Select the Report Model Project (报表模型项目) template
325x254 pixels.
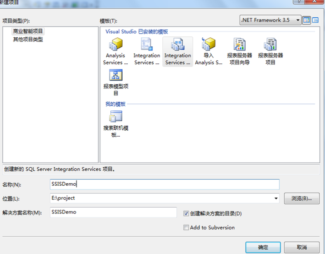(x=115, y=82)
